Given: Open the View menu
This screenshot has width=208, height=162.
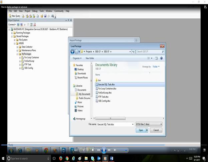Looking at the screenshot, I should click(x=21, y=11).
